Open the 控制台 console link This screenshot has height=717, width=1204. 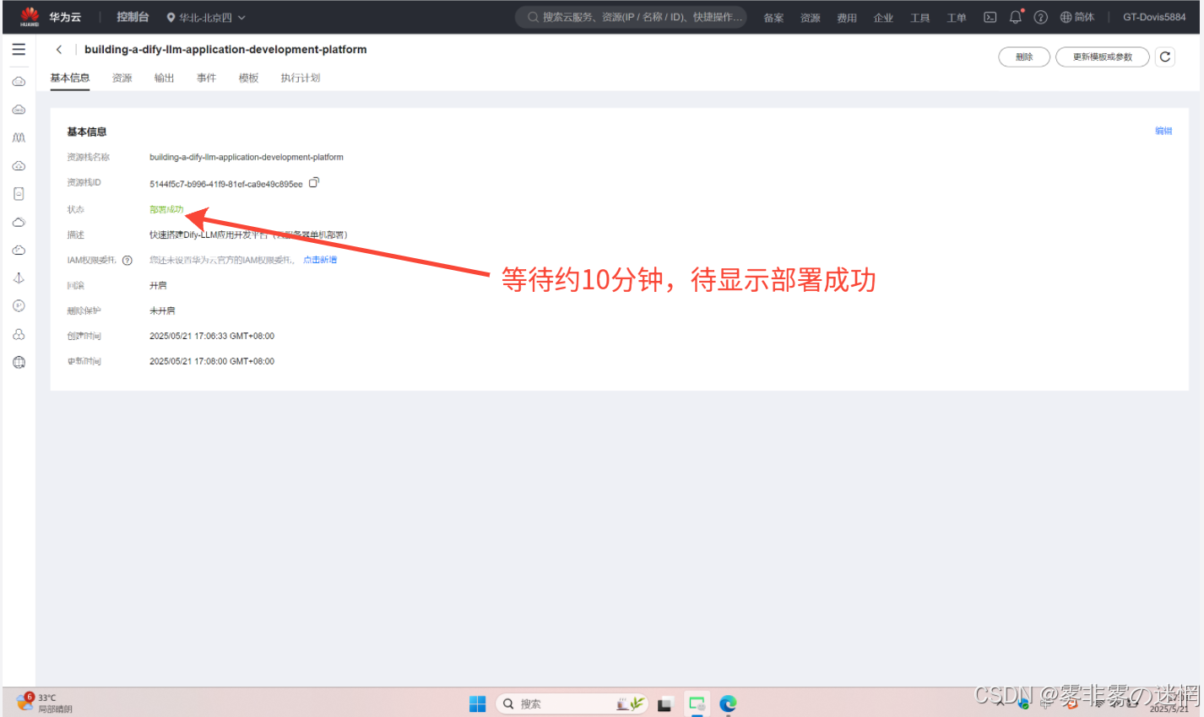pyautogui.click(x=133, y=17)
